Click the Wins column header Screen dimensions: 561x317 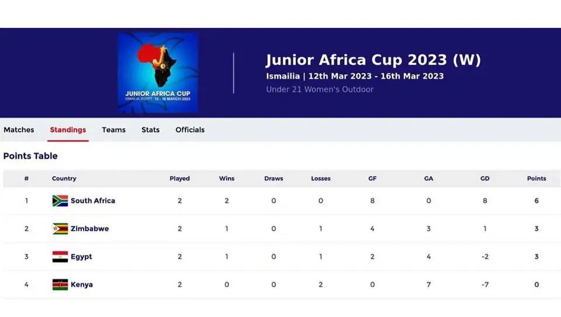227,178
